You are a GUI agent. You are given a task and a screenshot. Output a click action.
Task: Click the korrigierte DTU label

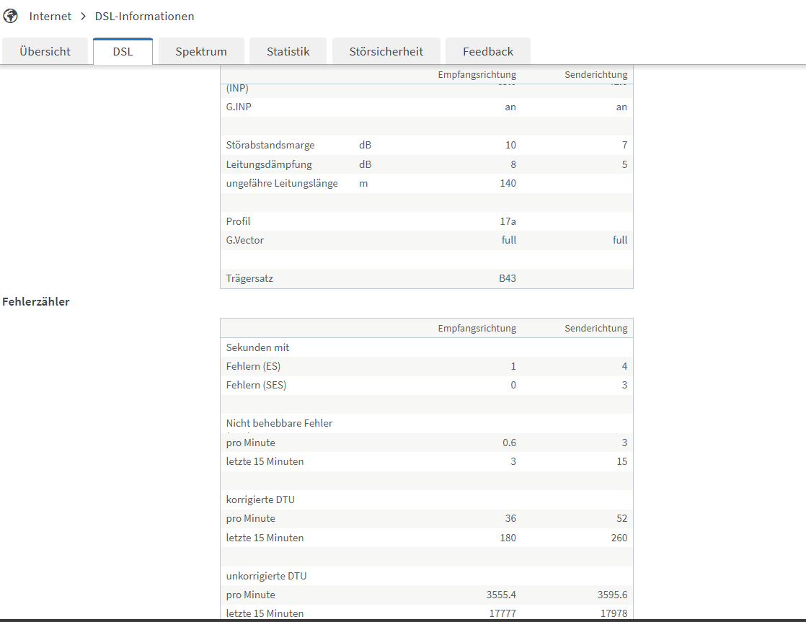260,499
